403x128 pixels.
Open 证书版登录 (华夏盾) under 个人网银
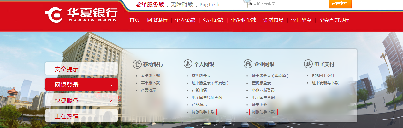point(210,83)
